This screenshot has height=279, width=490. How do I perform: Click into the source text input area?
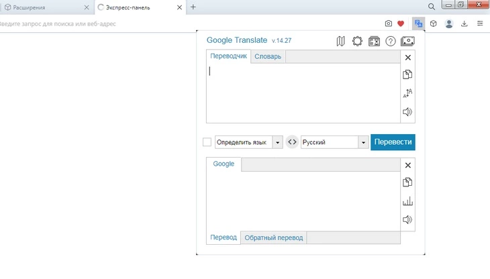click(303, 93)
